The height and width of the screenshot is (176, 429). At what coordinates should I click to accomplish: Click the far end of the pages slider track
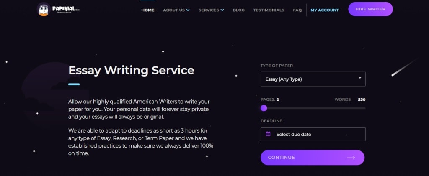coord(364,108)
